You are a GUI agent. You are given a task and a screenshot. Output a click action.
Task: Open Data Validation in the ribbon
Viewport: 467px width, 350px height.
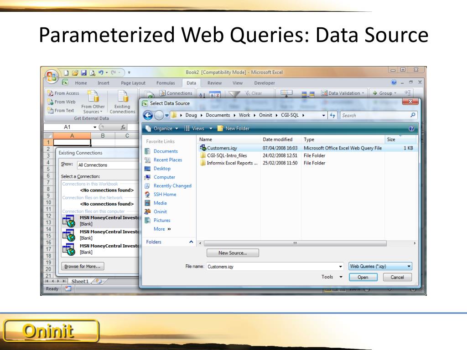(x=342, y=93)
